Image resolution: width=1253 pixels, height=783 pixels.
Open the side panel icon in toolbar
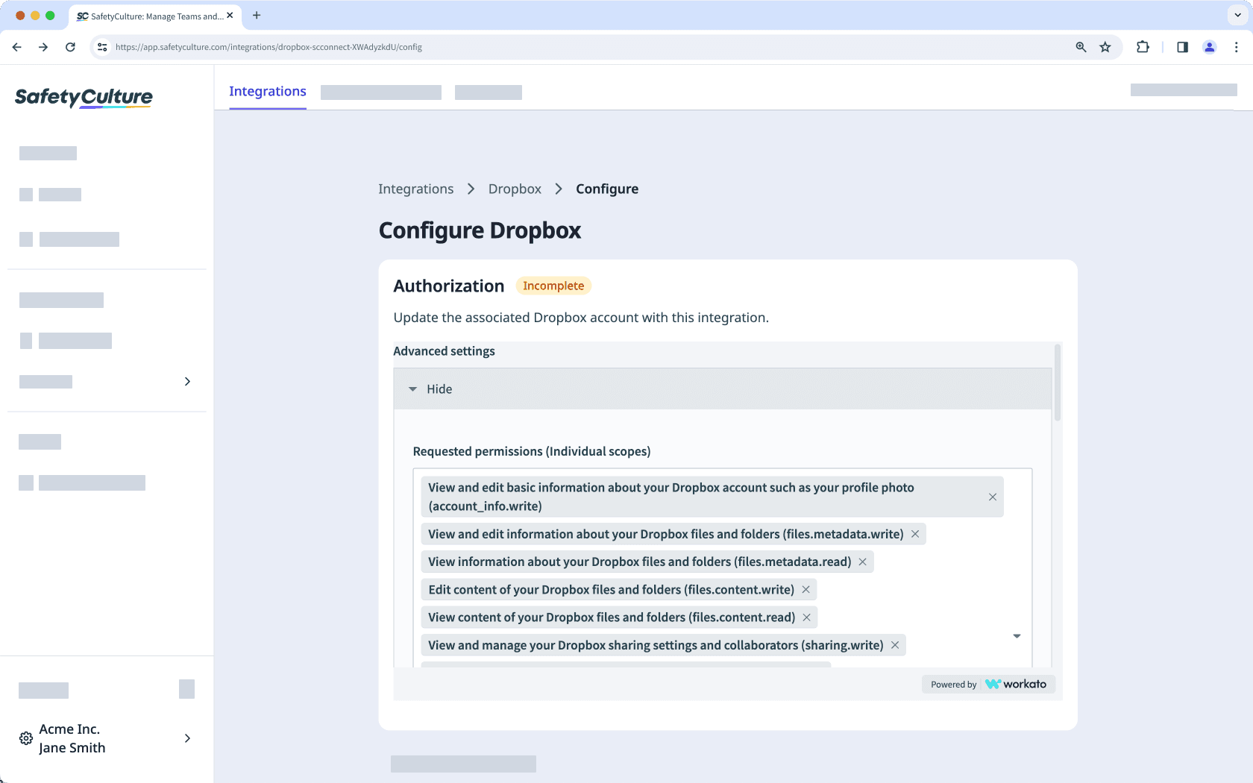pyautogui.click(x=1181, y=46)
